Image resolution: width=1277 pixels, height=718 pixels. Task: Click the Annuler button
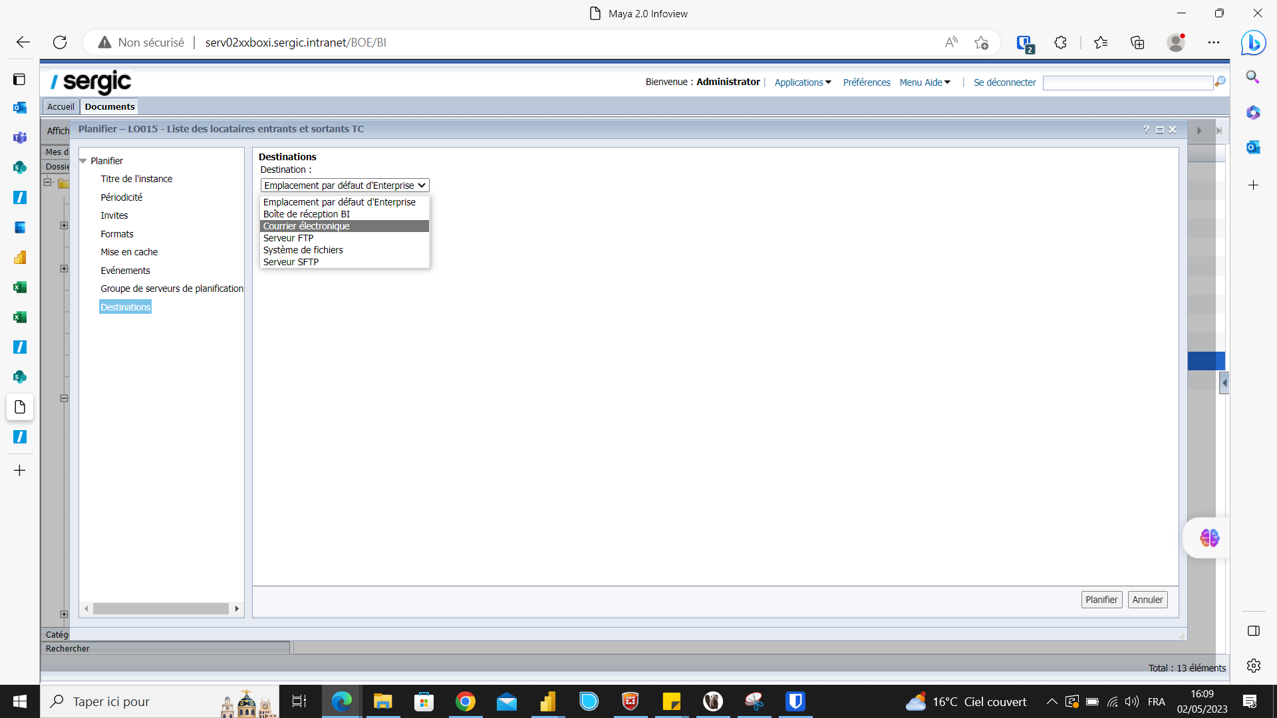[1147, 600]
